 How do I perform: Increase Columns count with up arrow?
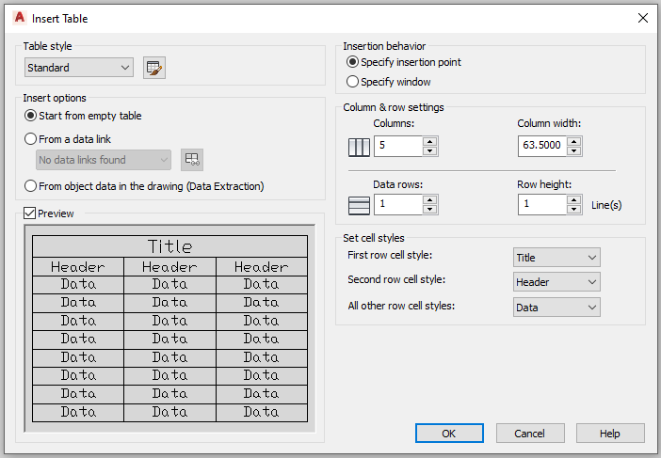click(x=430, y=141)
